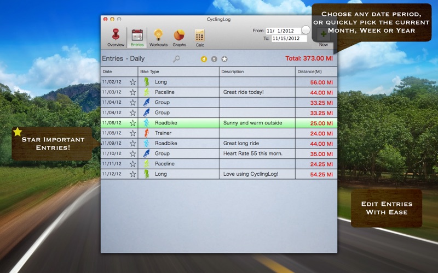Click the 35.00 Mi distance value
438x273 pixels.
(x=321, y=154)
